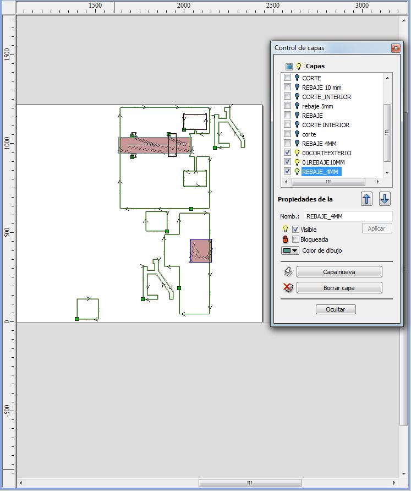Select the CORTE INTERIOR layer name
The height and width of the screenshot is (491, 411).
(326, 125)
